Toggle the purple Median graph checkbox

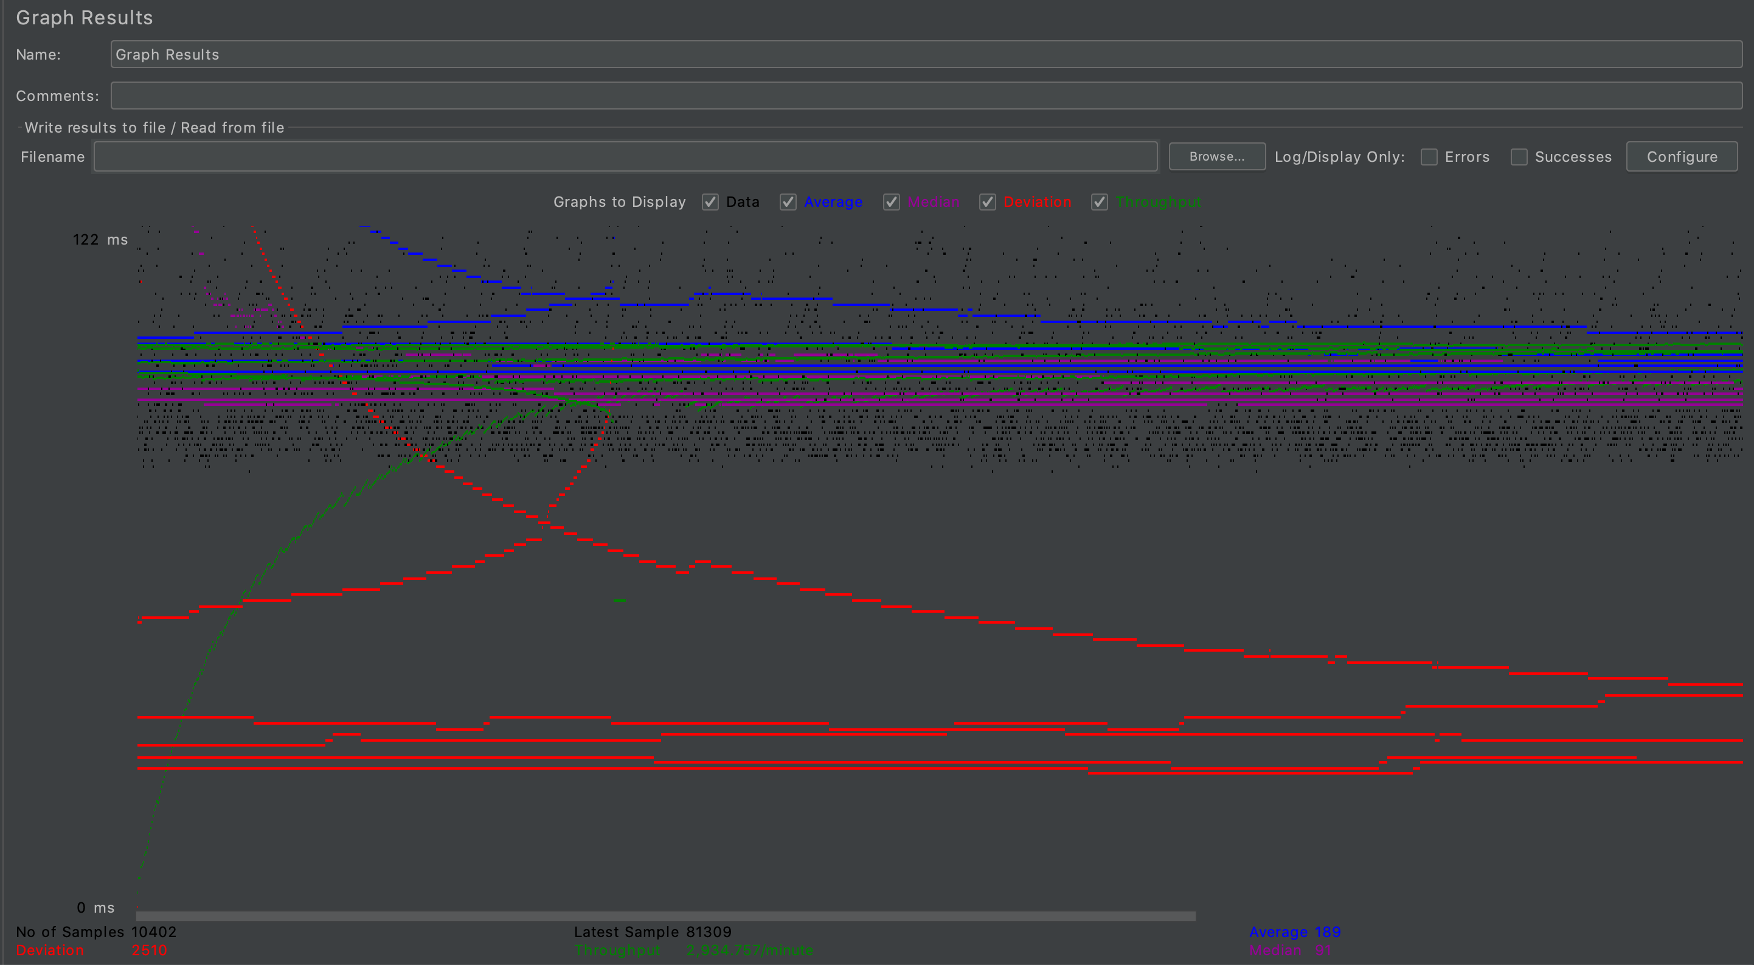(892, 202)
